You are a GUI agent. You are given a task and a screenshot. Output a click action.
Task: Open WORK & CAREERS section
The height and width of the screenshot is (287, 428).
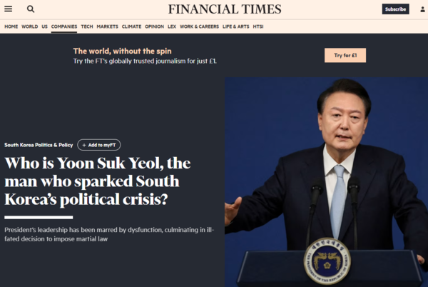(199, 26)
